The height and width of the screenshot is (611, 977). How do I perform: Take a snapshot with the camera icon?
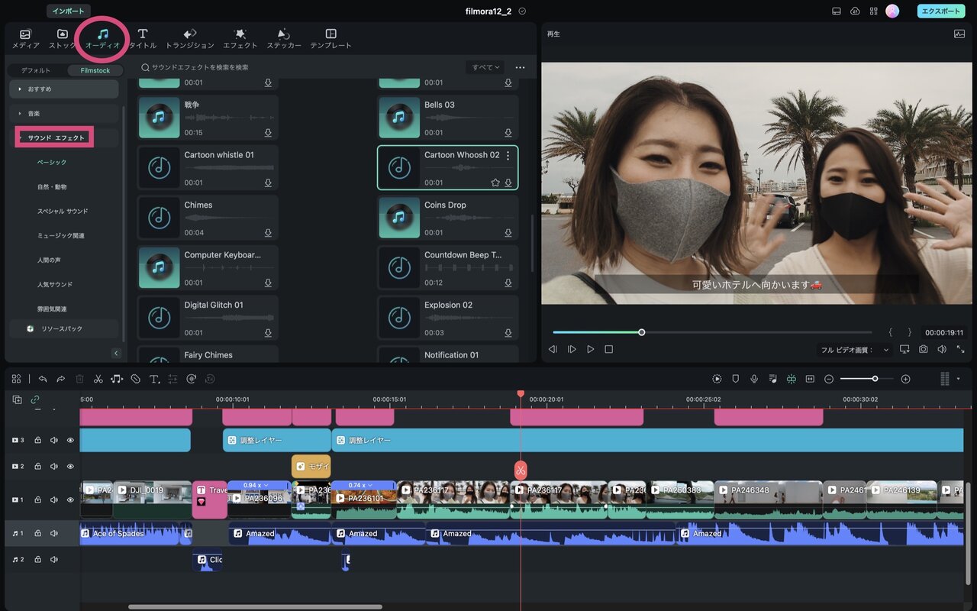coord(924,349)
